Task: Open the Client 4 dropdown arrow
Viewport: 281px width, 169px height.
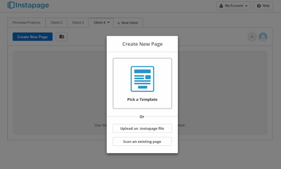Action: click(108, 22)
